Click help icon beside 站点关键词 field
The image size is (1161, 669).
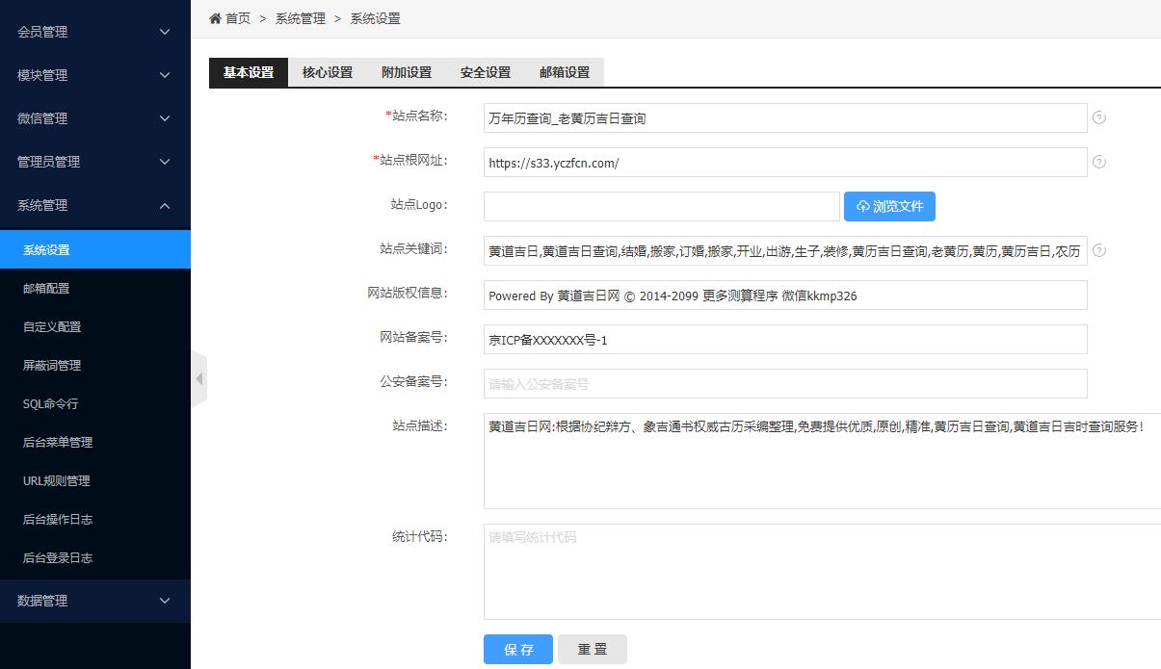1099,251
